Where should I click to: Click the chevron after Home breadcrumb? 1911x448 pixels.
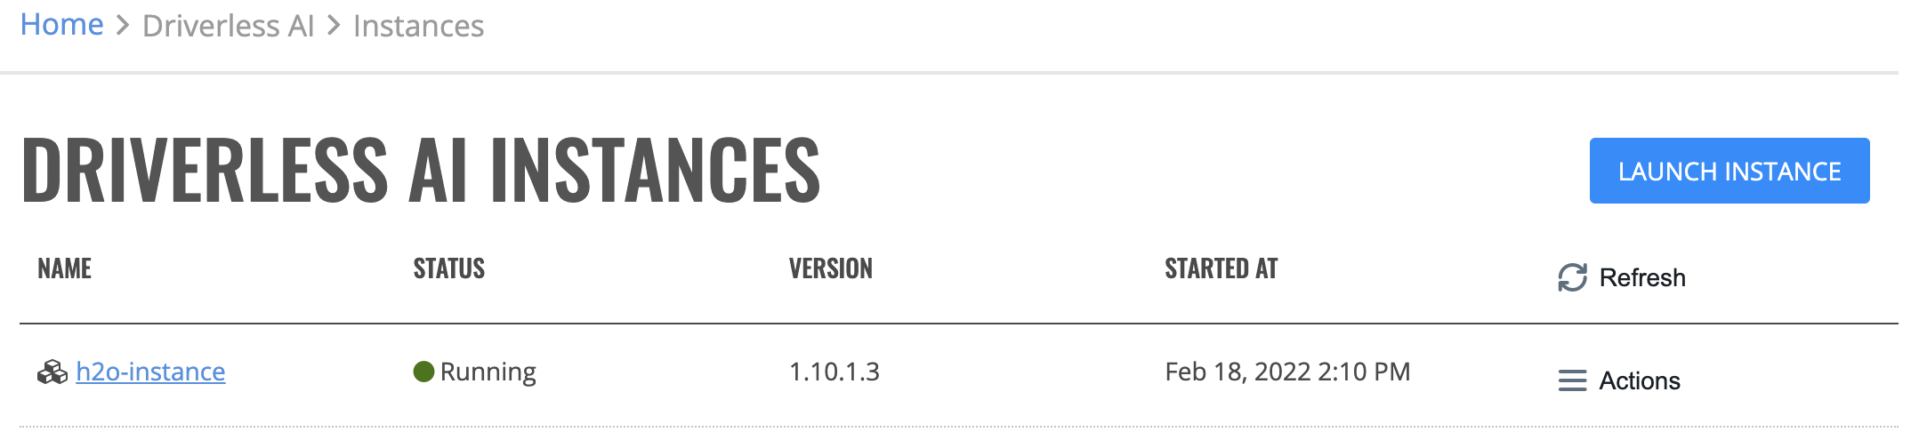tap(123, 26)
